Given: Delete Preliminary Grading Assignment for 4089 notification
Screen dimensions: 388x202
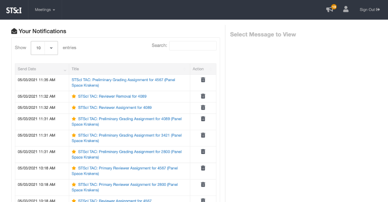Looking at the screenshot, I should coord(203,119).
